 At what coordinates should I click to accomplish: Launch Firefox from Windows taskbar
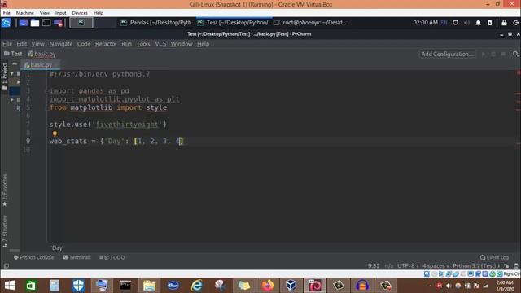[x=268, y=286]
